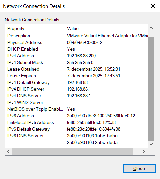Image resolution: width=160 pixels, height=179 pixels.
Task: Select the DHCP Enabled row label
Action: click(x=23, y=49)
